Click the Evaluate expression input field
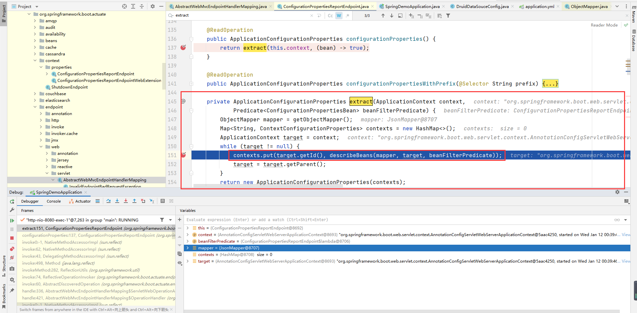637x313 pixels. click(x=398, y=219)
